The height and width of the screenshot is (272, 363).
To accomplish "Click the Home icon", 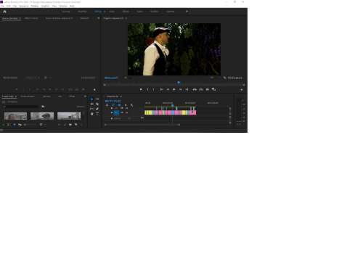I will 4,12.
